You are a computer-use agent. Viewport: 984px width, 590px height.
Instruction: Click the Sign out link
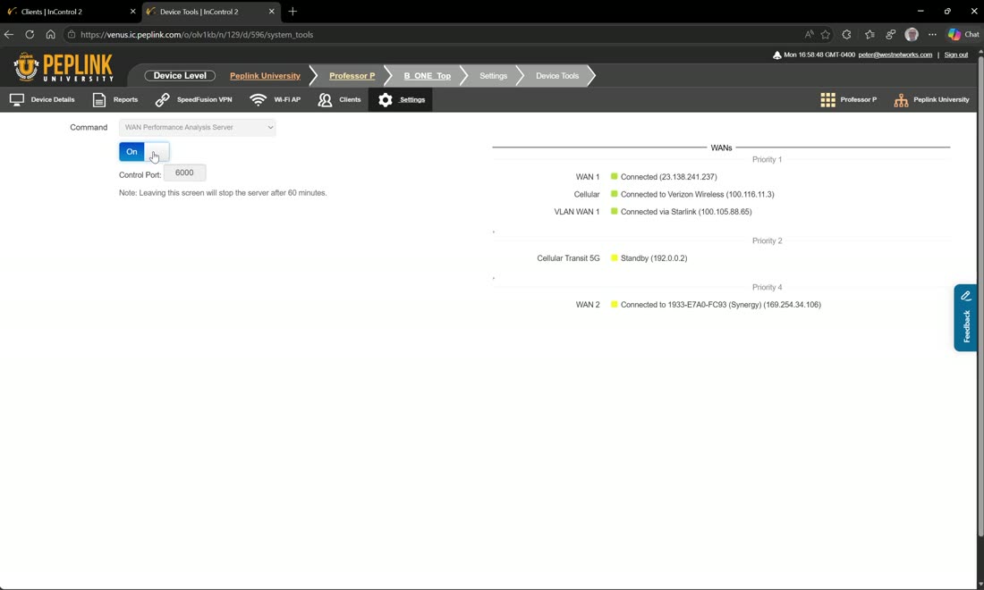pos(955,55)
